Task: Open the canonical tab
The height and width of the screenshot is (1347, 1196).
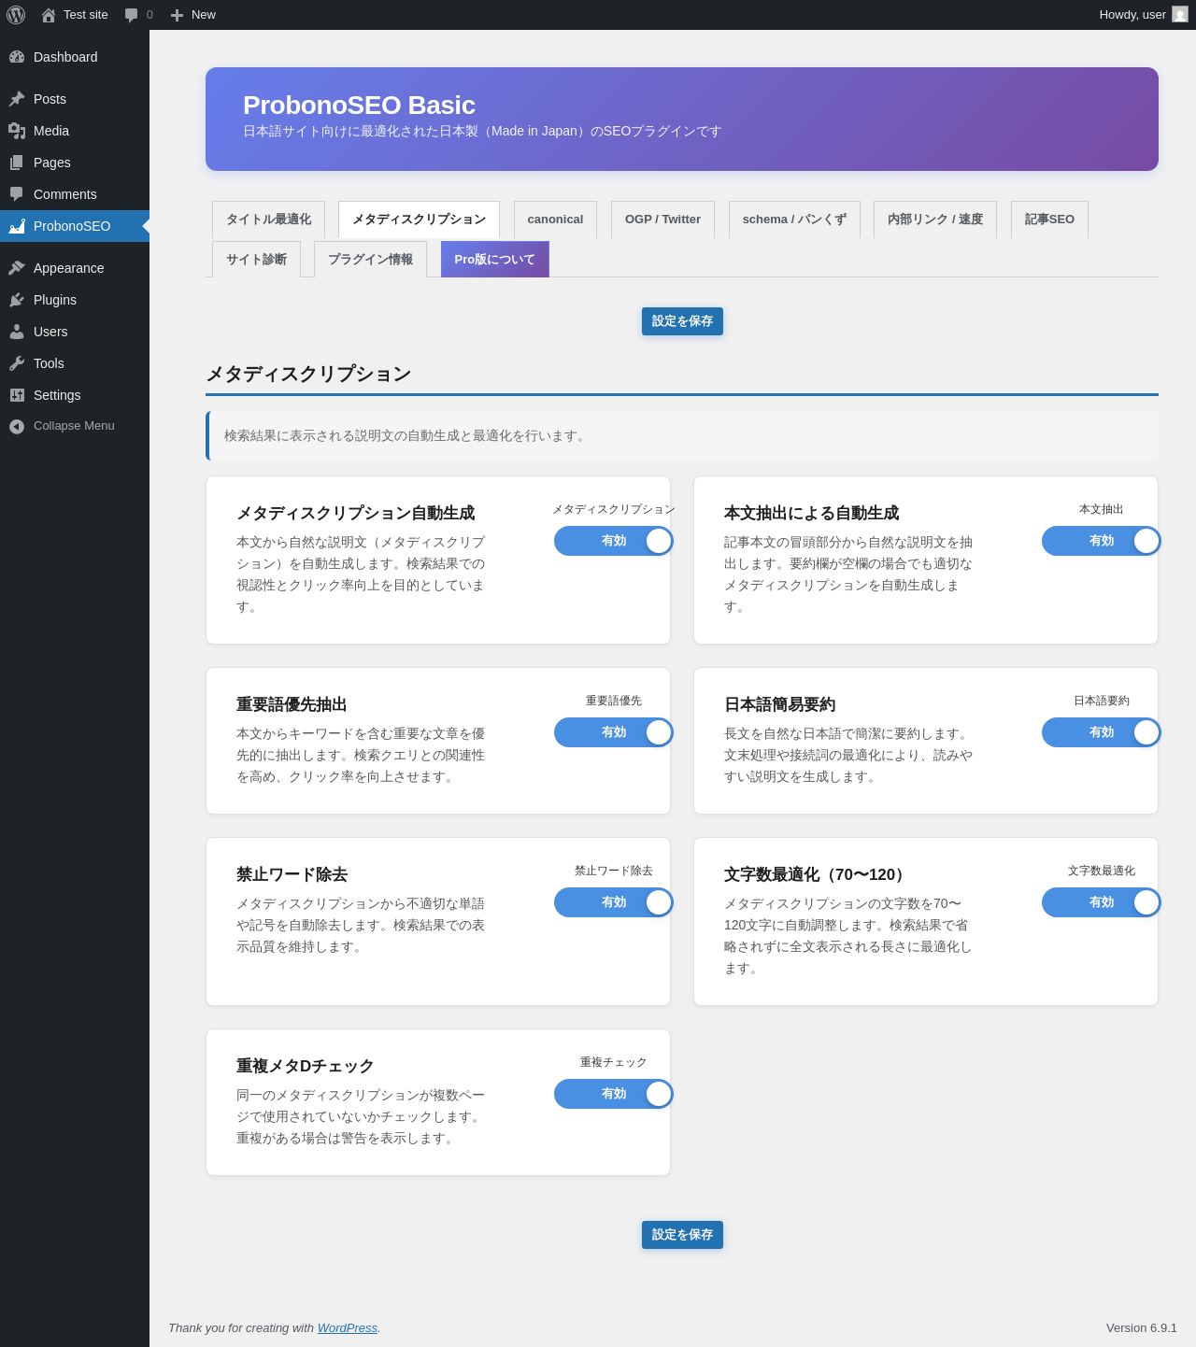Action: (x=555, y=220)
